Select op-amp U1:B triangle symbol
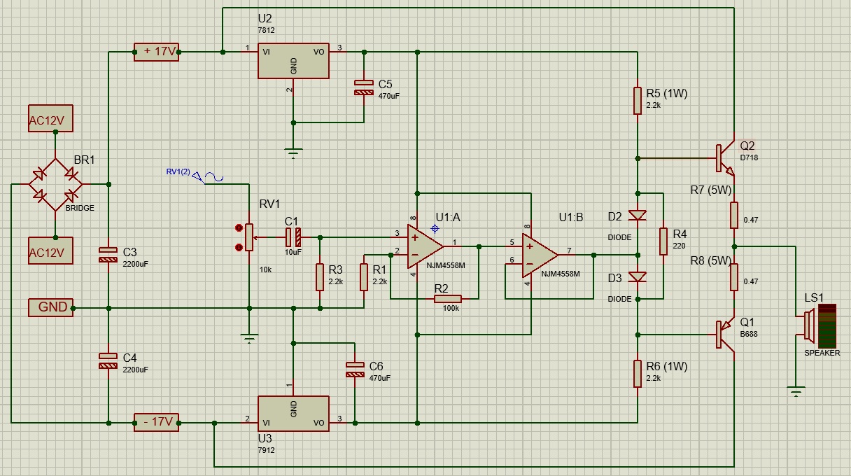 tap(540, 255)
